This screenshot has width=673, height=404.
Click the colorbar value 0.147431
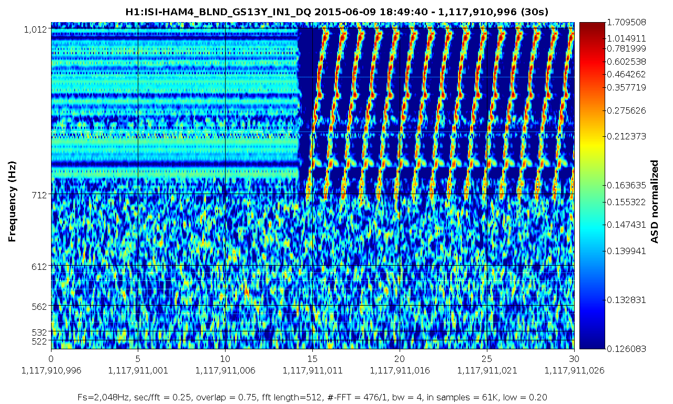click(627, 225)
